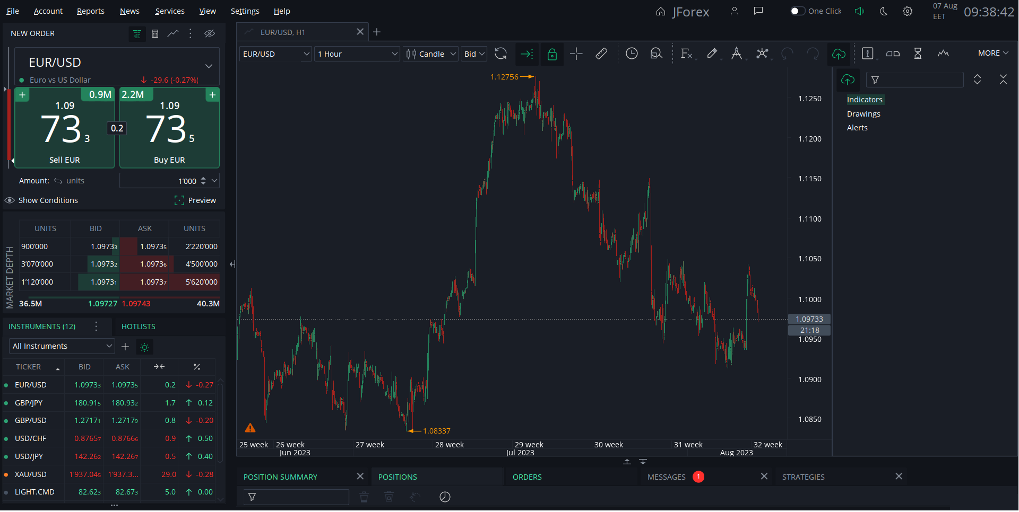Viewport: 1019px width, 512px height.
Task: Select the pencil drawing tool
Action: click(712, 54)
